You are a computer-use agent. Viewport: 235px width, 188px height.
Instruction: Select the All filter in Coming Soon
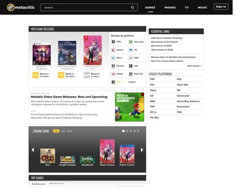tap(56, 131)
